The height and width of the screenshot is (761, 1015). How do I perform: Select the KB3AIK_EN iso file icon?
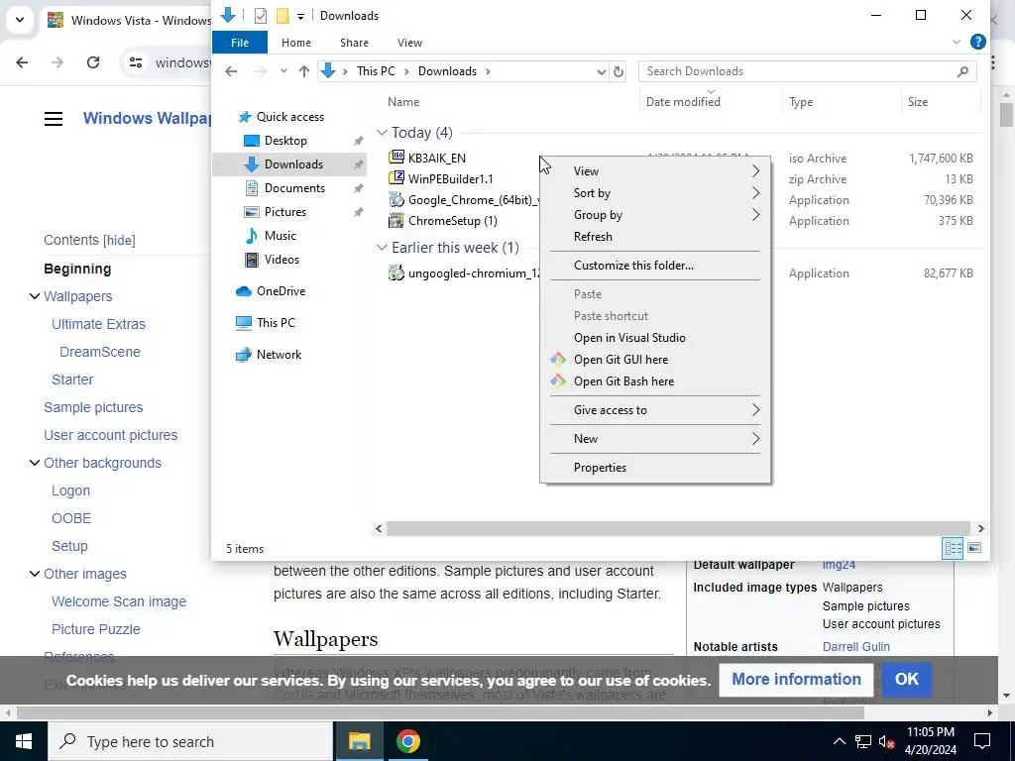click(x=396, y=158)
